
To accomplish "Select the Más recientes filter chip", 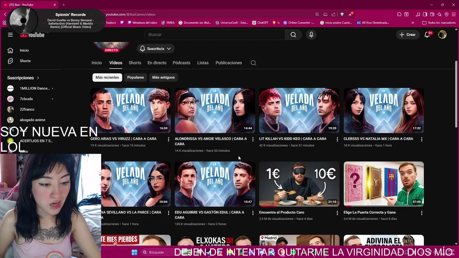I will [x=107, y=77].
